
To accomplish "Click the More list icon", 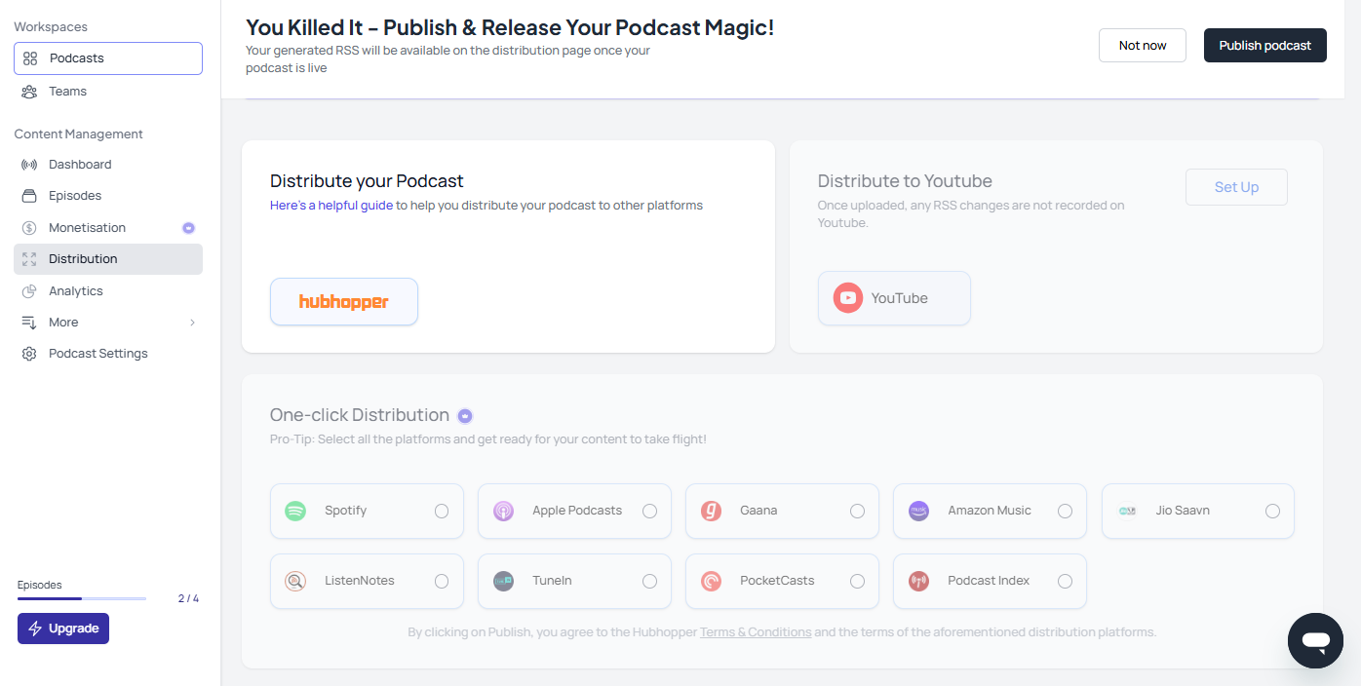I will (29, 323).
